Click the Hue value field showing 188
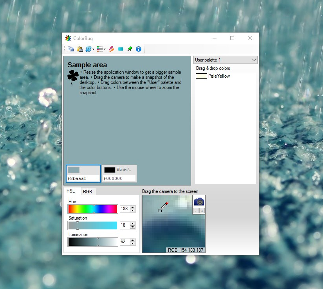This screenshot has width=323, height=289. point(125,209)
